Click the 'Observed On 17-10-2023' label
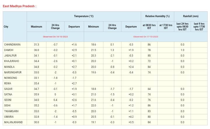Image resolution: width=210 pixels, height=129 pixels. (146, 37)
